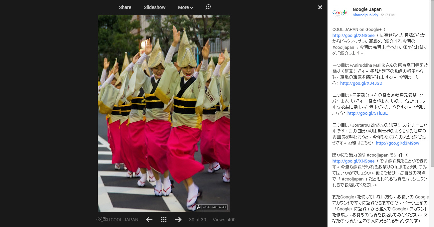Go to the next photo arrow
434x227 pixels.
178,219
